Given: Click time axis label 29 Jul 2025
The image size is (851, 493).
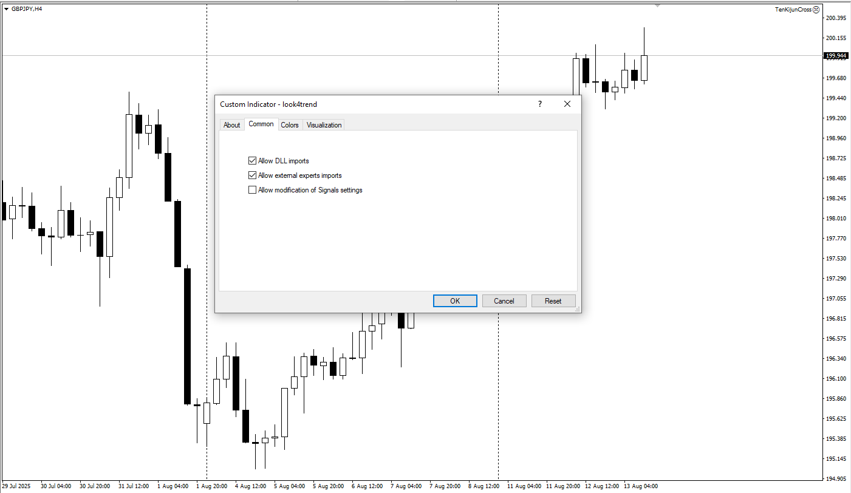Looking at the screenshot, I should [x=16, y=486].
